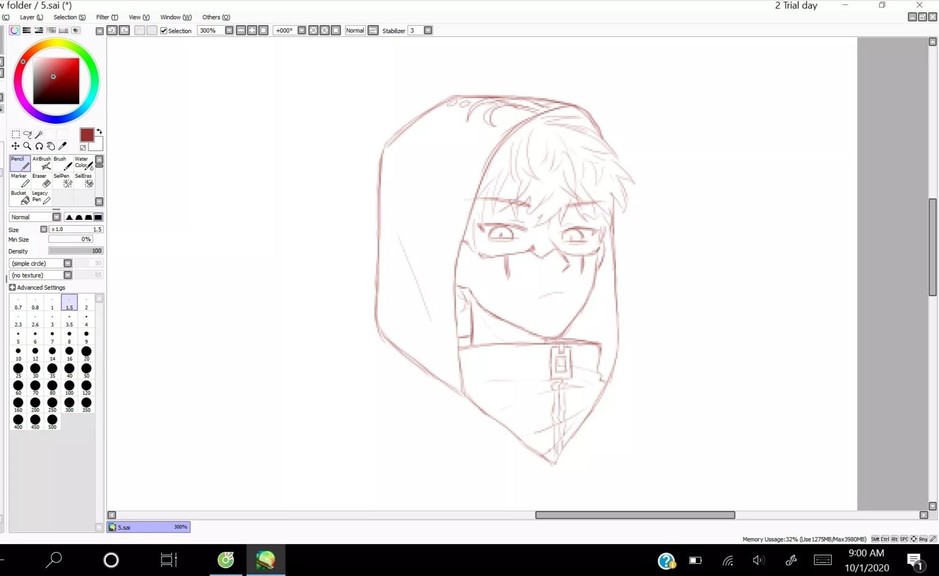Activate the Rotate view tool

click(39, 146)
